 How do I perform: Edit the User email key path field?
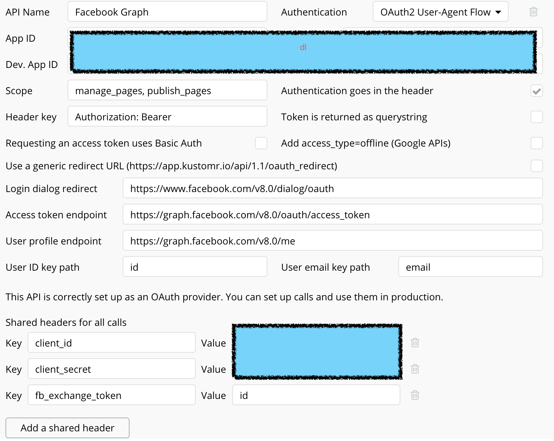point(470,267)
